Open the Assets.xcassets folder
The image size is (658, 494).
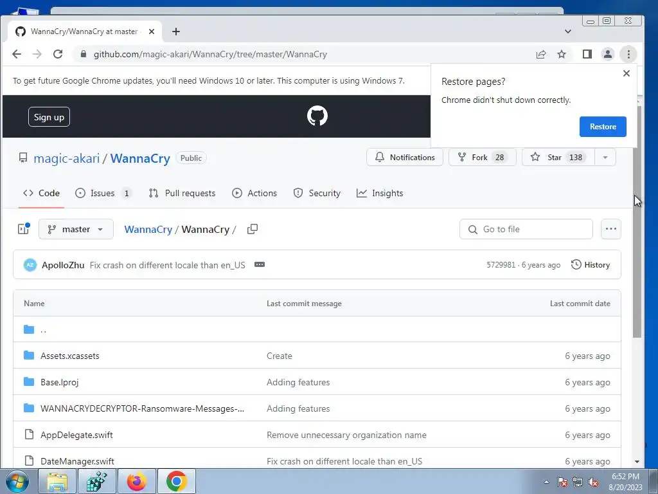click(69, 356)
